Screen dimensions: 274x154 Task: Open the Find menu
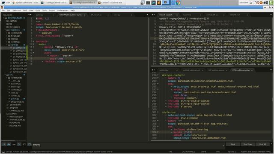coord(25,10)
